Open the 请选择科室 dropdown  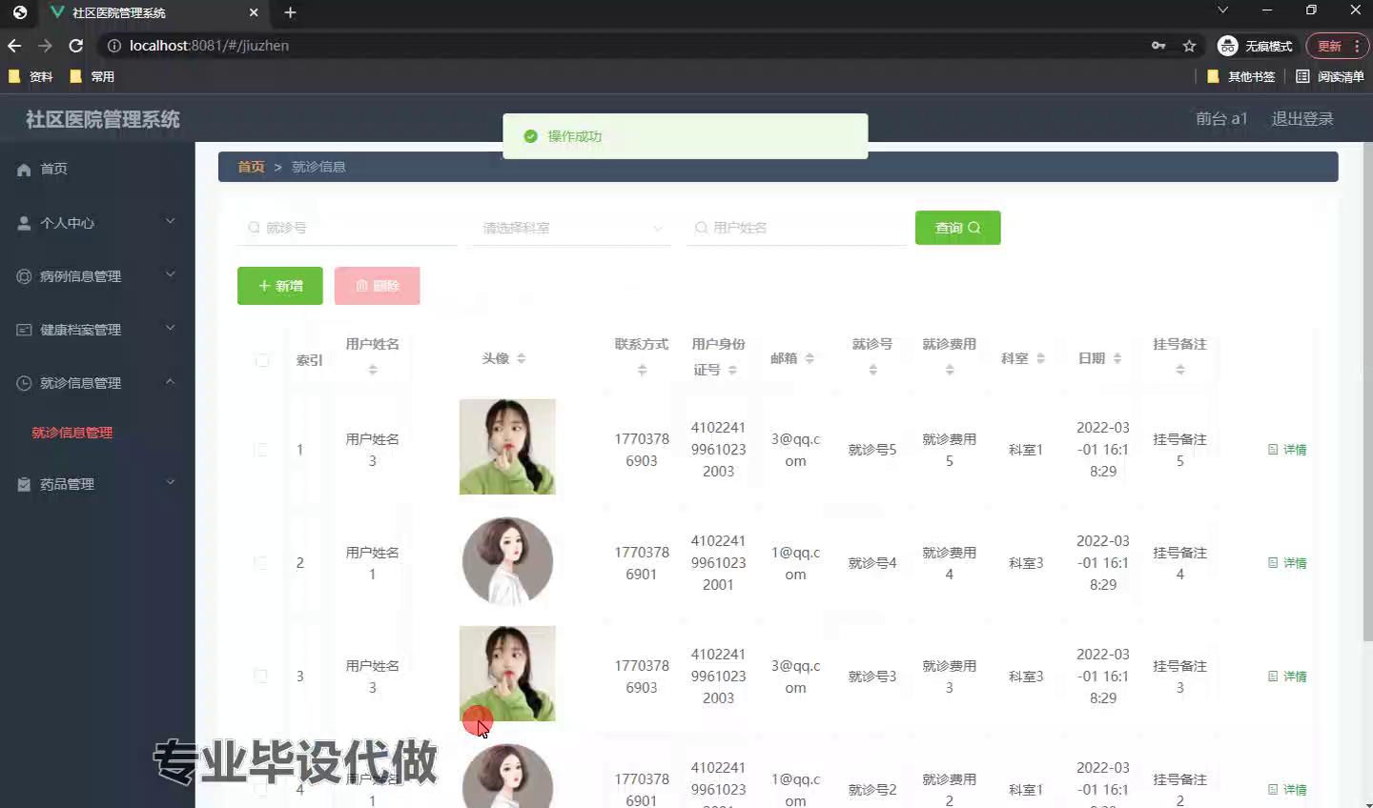click(x=570, y=228)
